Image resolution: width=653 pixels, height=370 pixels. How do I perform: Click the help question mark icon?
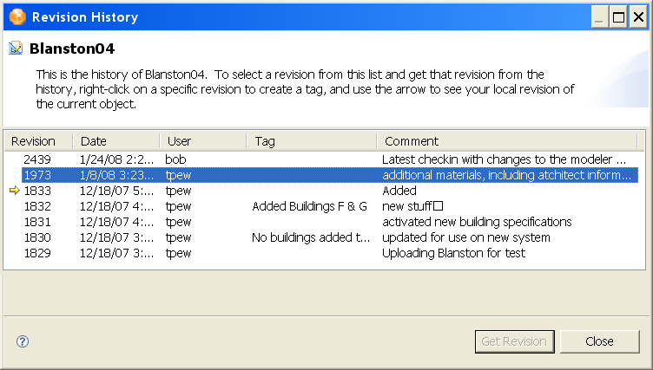pyautogui.click(x=23, y=341)
